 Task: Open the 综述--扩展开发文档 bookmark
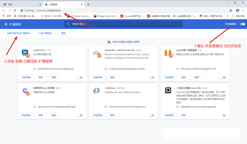211,16
